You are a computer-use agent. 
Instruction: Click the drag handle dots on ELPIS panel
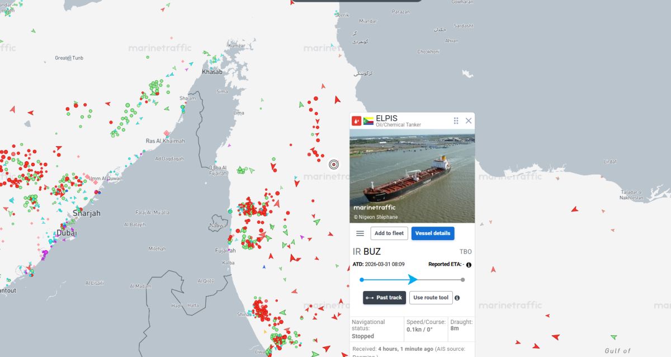(x=456, y=121)
